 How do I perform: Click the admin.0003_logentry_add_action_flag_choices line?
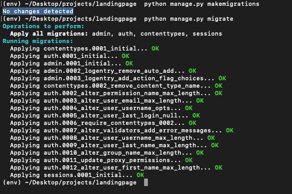[118, 78]
